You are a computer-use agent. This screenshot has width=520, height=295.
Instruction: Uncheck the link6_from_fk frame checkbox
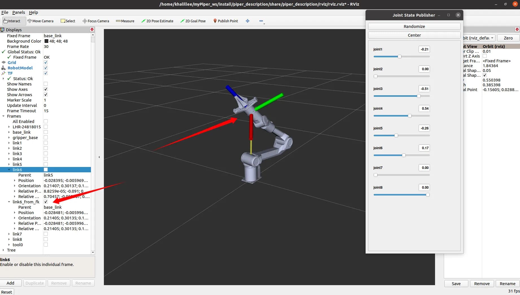tap(45, 201)
